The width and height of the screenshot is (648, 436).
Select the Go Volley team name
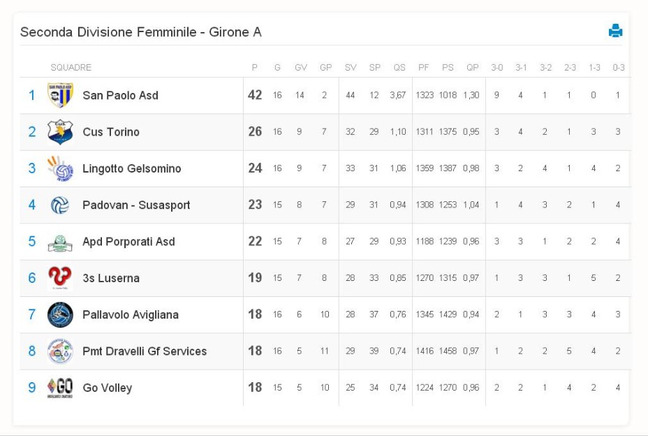click(108, 388)
